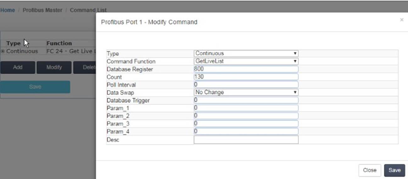Select the Continuous command radio button

coord(3,51)
